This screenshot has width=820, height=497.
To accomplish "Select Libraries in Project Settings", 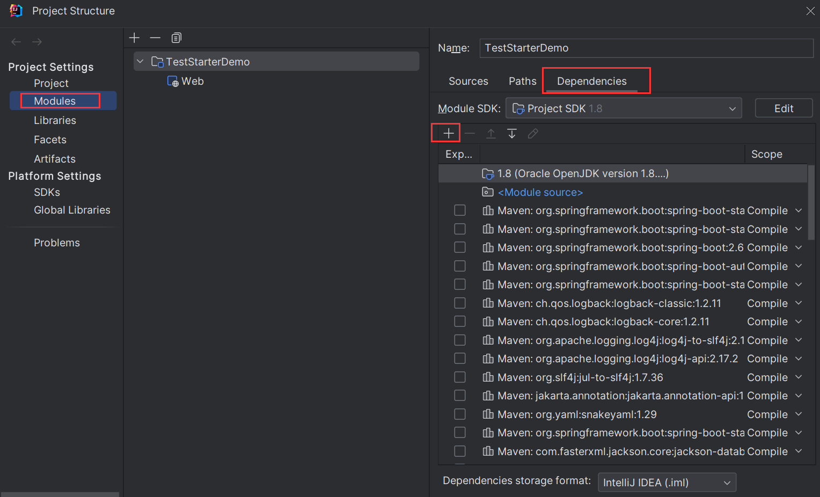I will pos(55,120).
